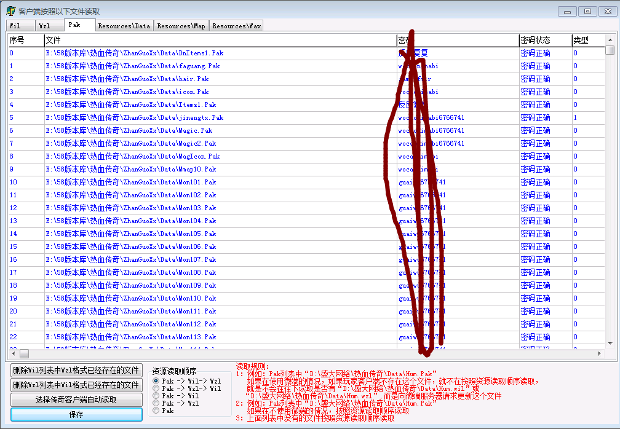
Task: Select row Mon112.Pak file path
Action: pyautogui.click(x=131, y=324)
